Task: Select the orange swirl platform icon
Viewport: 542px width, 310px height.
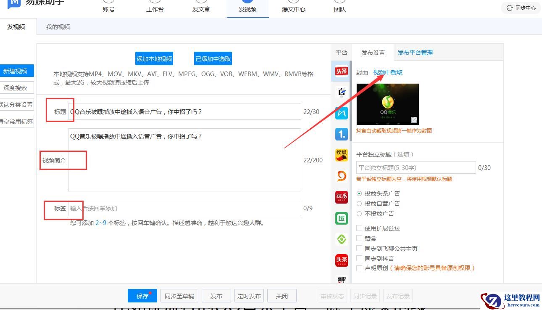Action: (342, 176)
